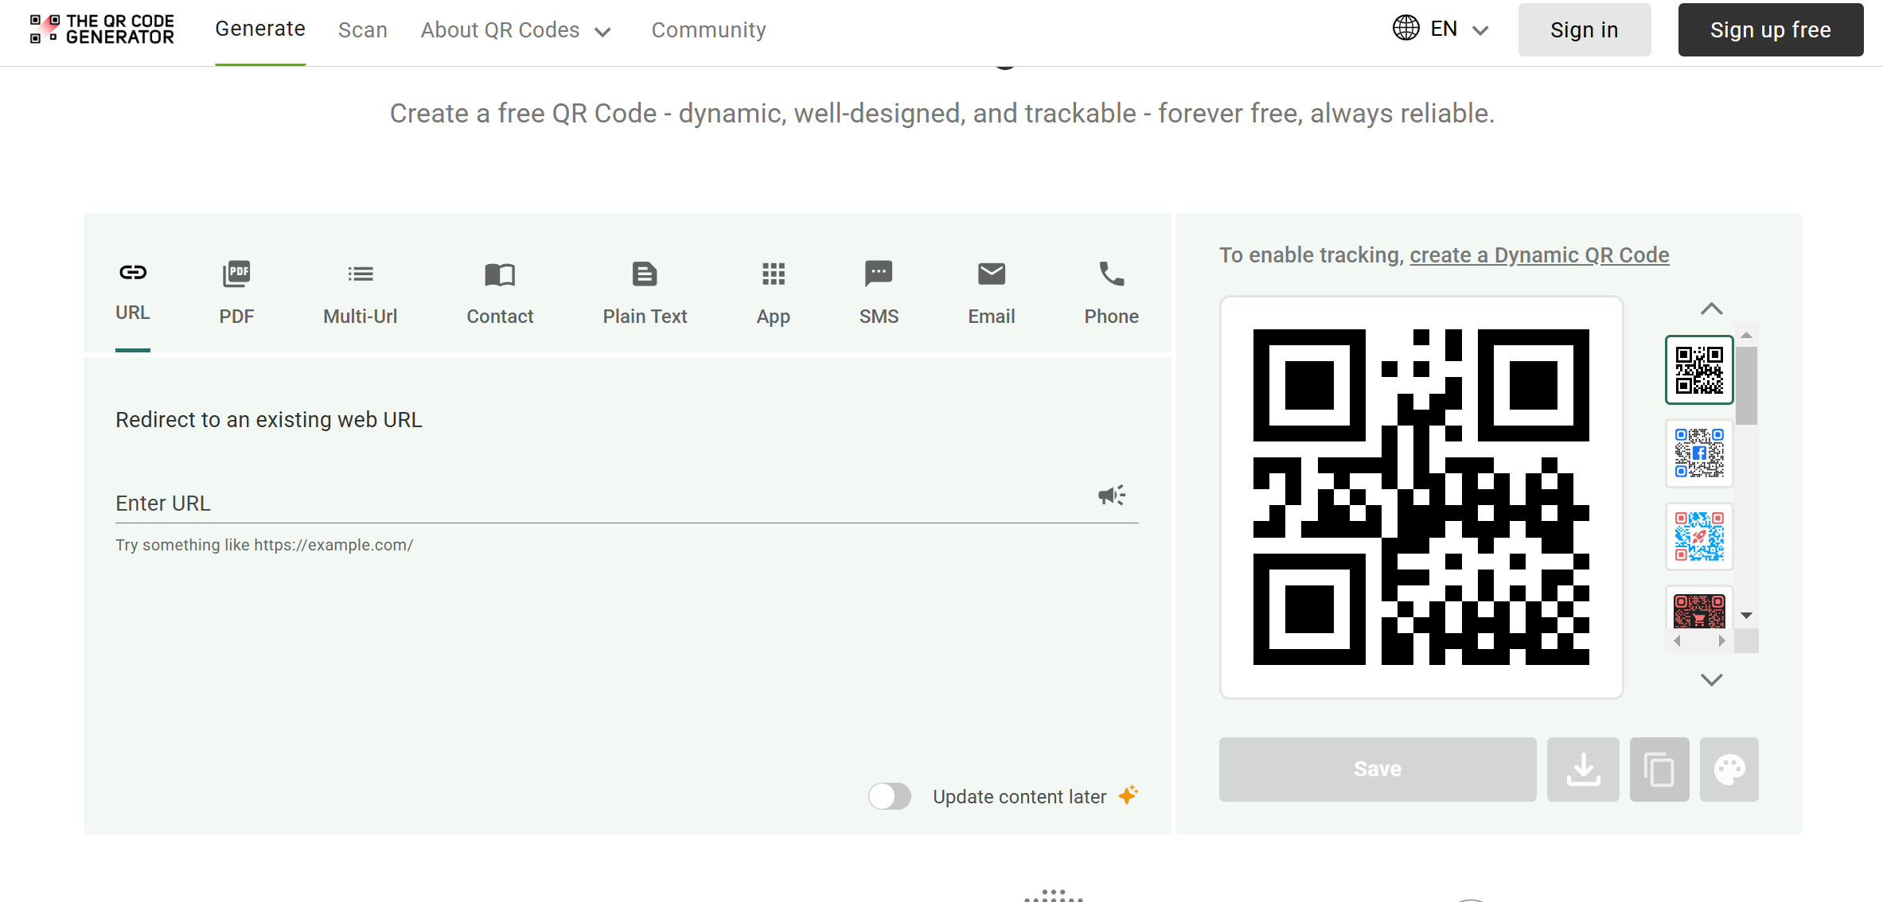Open the color palette customization button
This screenshot has width=1883, height=902.
tap(1729, 769)
